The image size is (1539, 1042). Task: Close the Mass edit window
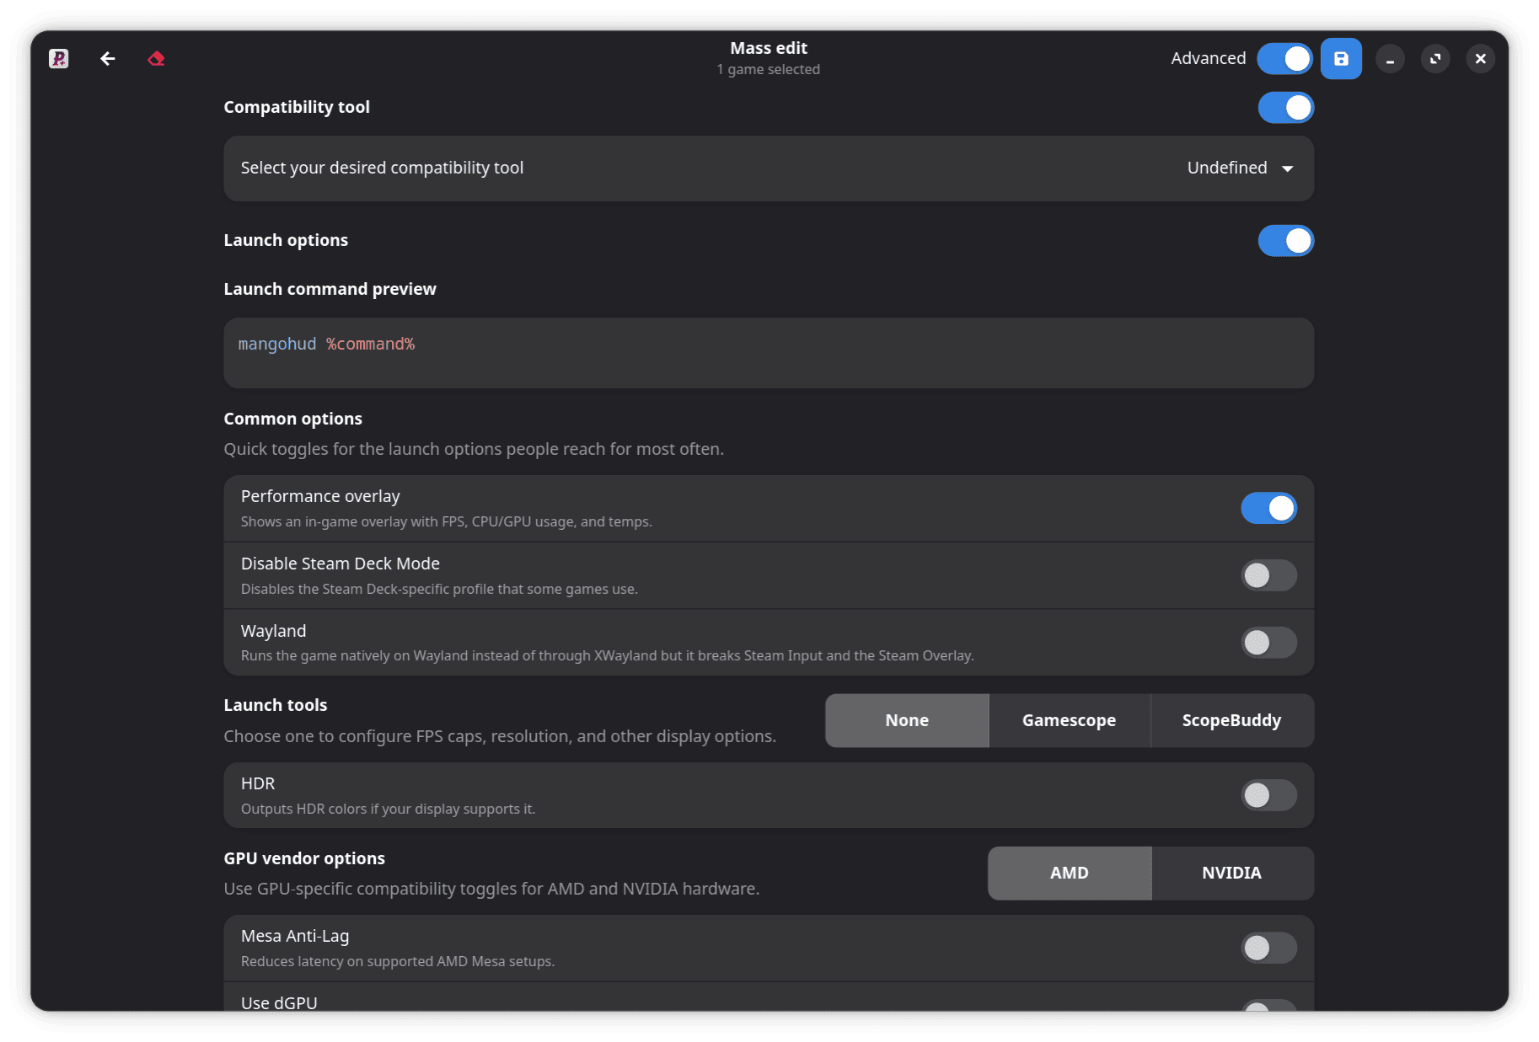coord(1481,58)
